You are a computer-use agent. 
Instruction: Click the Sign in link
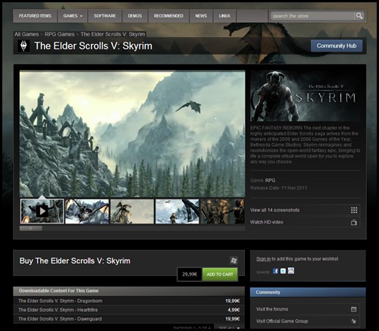[263, 259]
